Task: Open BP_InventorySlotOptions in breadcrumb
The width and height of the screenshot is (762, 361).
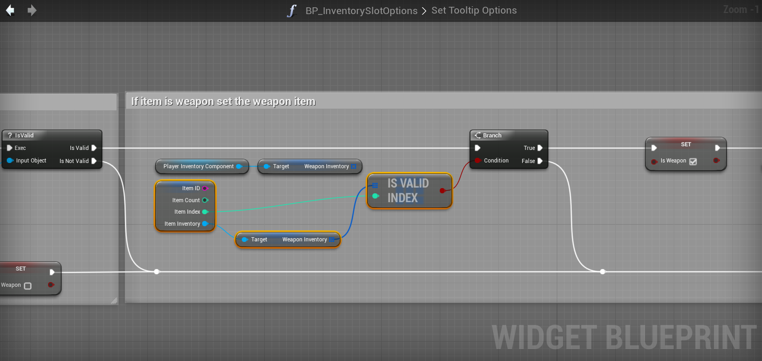Action: pos(361,10)
